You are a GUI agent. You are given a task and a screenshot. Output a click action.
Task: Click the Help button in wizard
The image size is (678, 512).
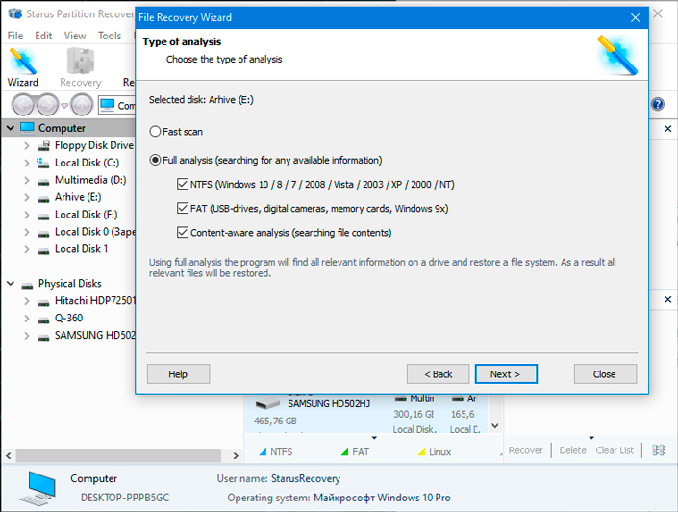(x=178, y=374)
